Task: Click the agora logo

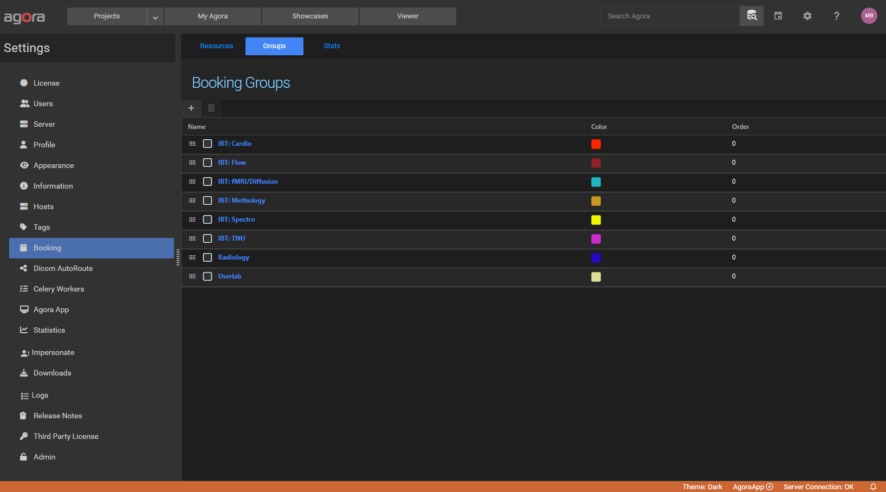Action: (24, 17)
